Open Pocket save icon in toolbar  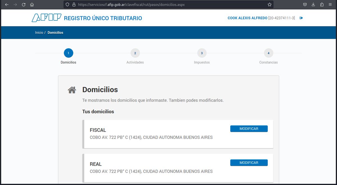[x=305, y=4]
